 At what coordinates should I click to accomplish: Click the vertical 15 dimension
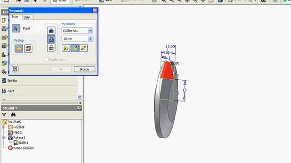pyautogui.click(x=185, y=90)
